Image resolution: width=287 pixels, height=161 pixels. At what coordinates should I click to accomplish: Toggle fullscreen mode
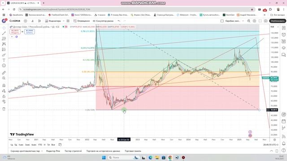click(260, 21)
